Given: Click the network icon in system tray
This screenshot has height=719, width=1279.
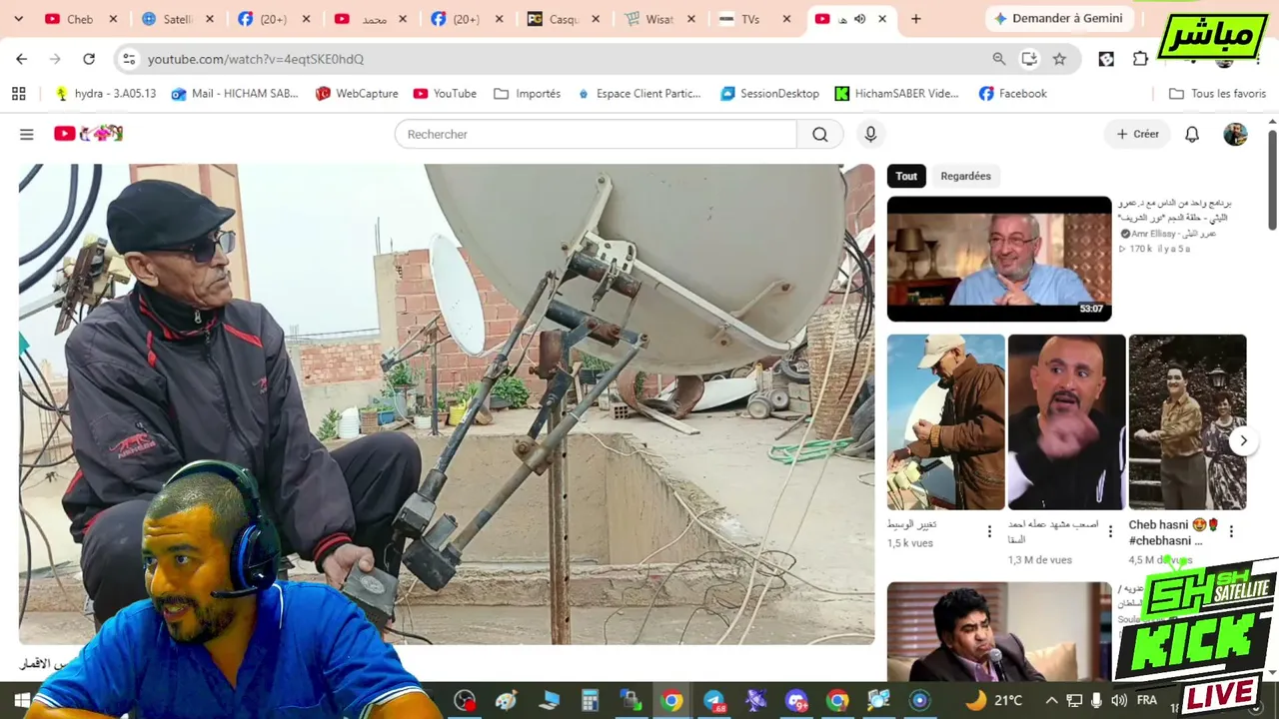Looking at the screenshot, I should [x=1074, y=700].
